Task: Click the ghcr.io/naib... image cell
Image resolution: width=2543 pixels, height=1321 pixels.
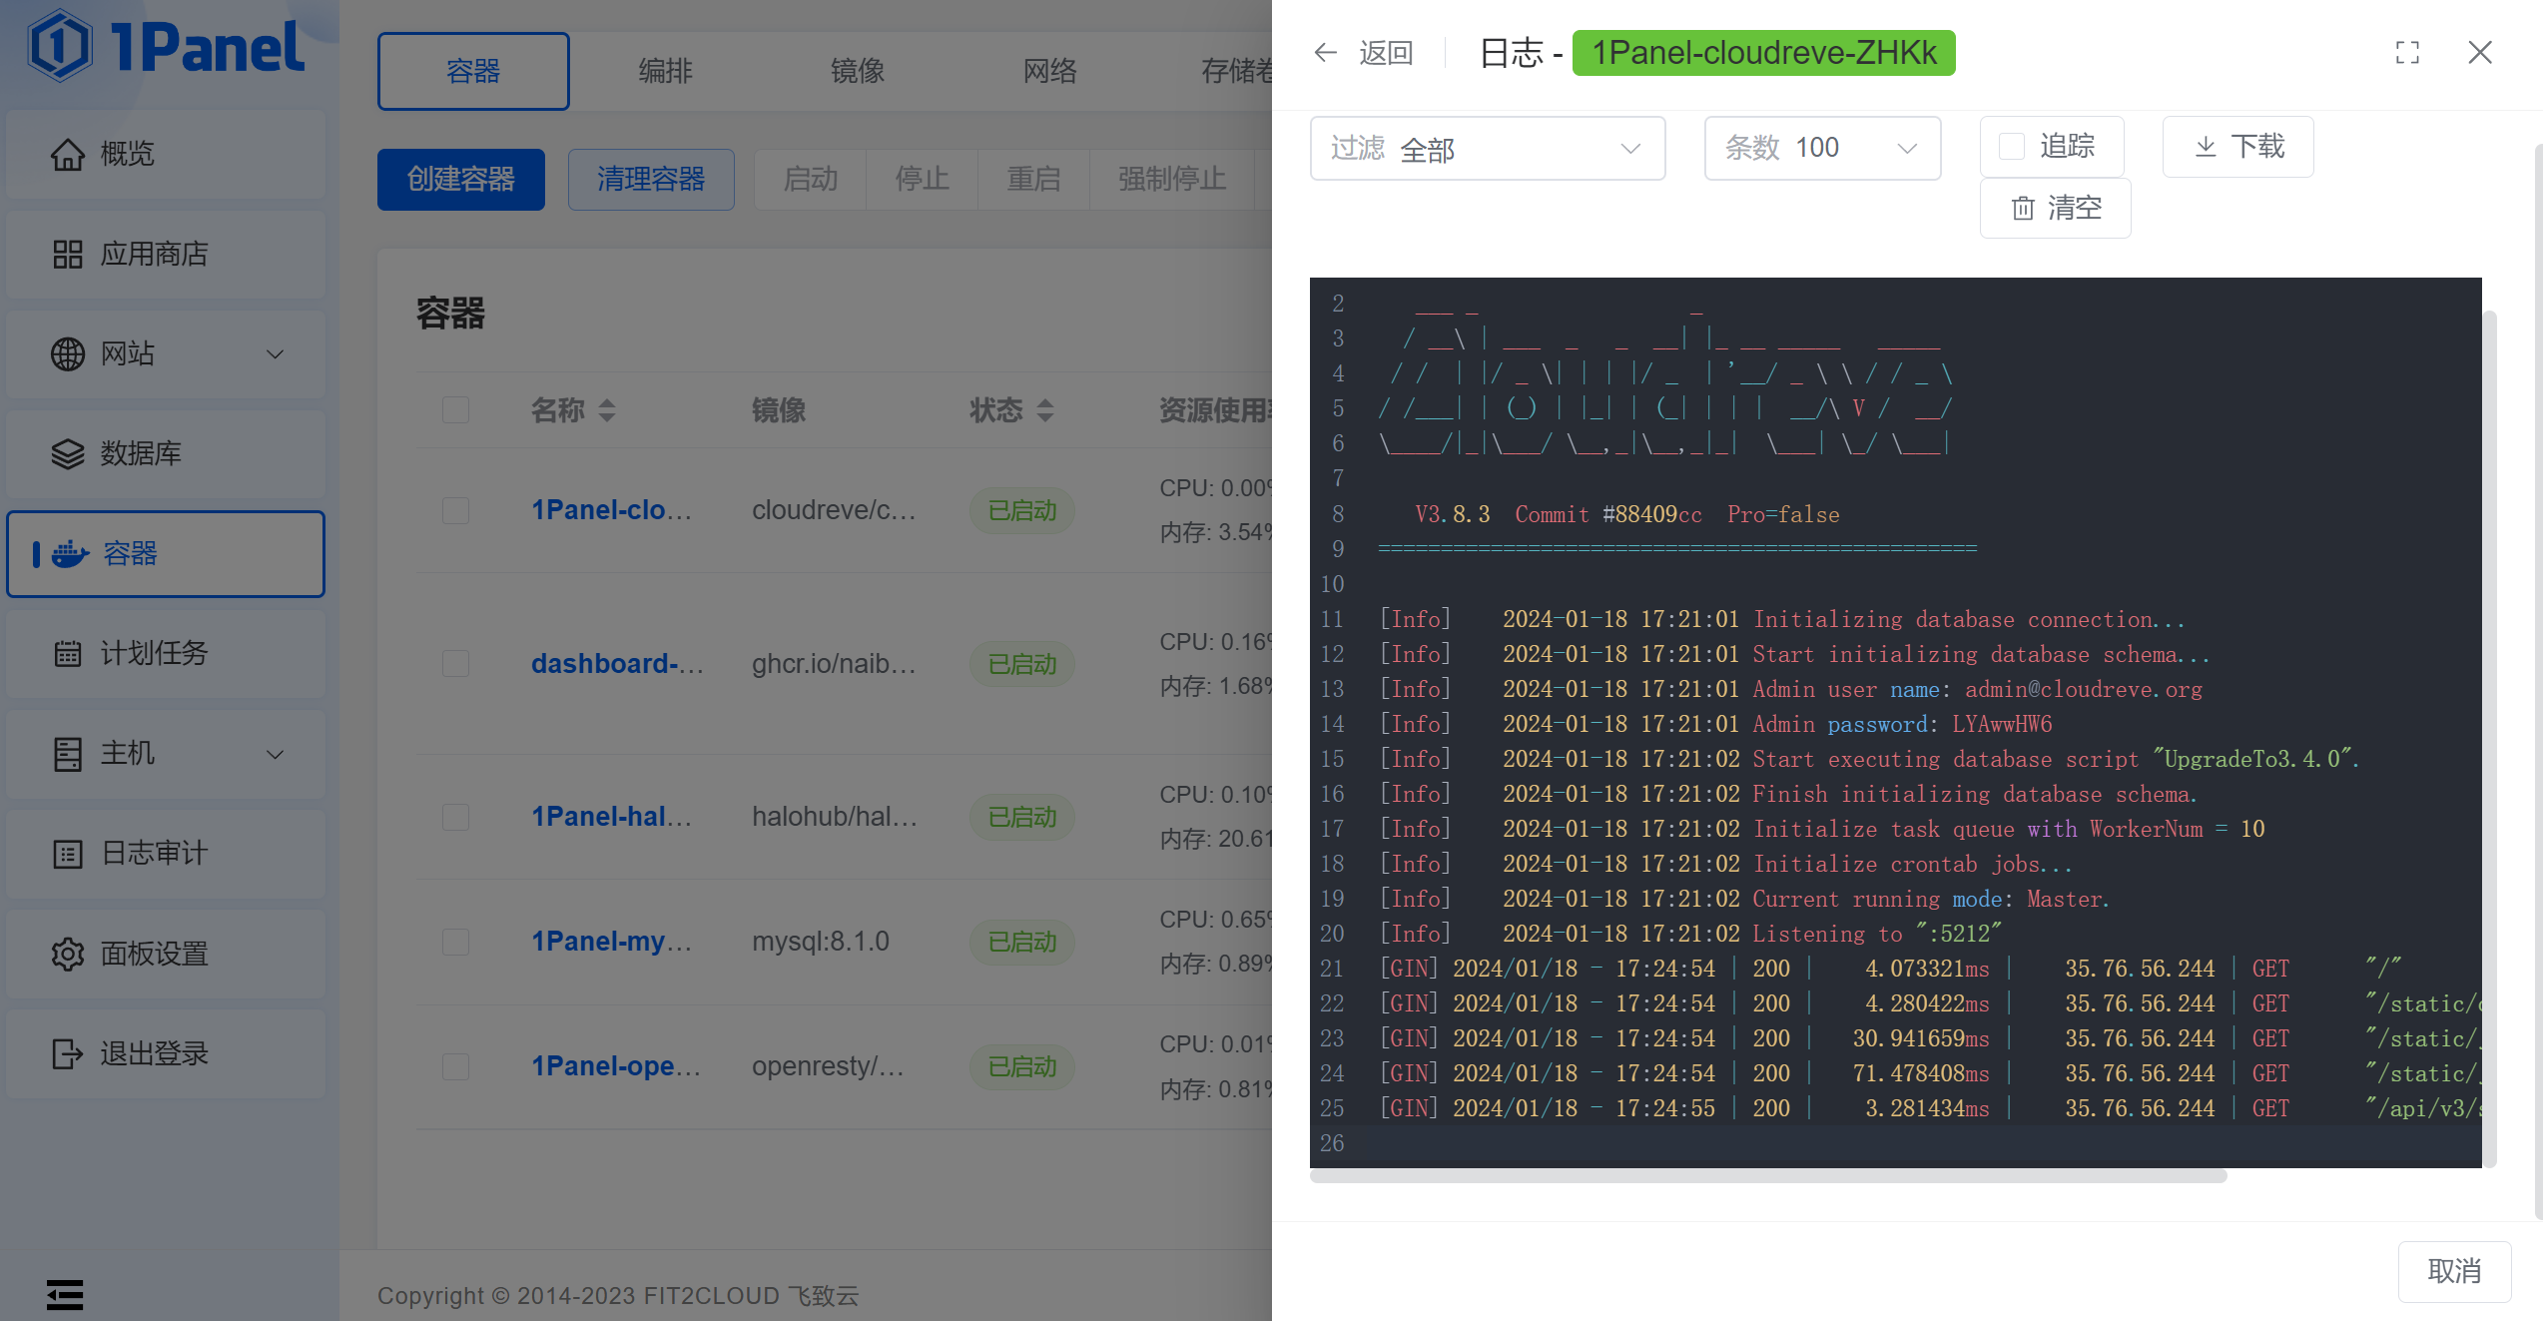Action: click(834, 664)
